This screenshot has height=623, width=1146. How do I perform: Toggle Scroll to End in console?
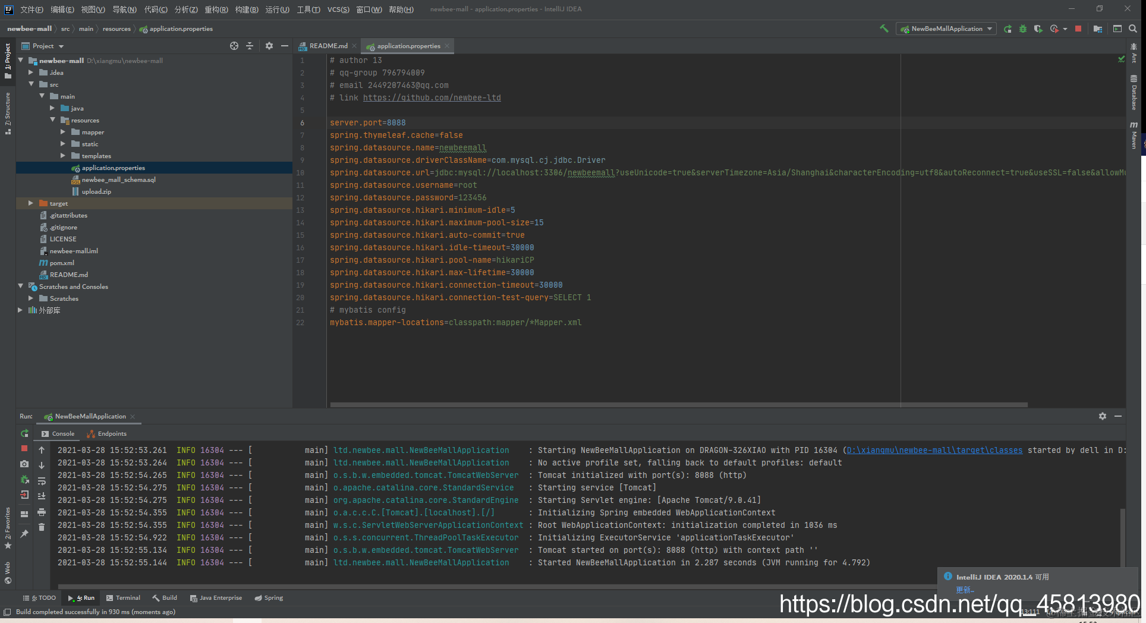(42, 496)
